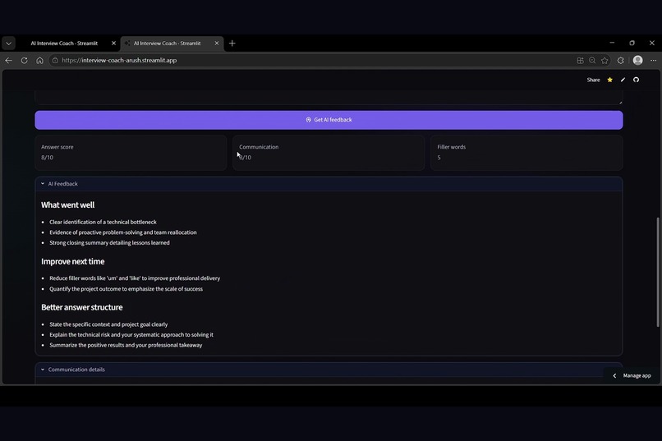Minimize the browser window
The height and width of the screenshot is (441, 662).
pos(612,43)
